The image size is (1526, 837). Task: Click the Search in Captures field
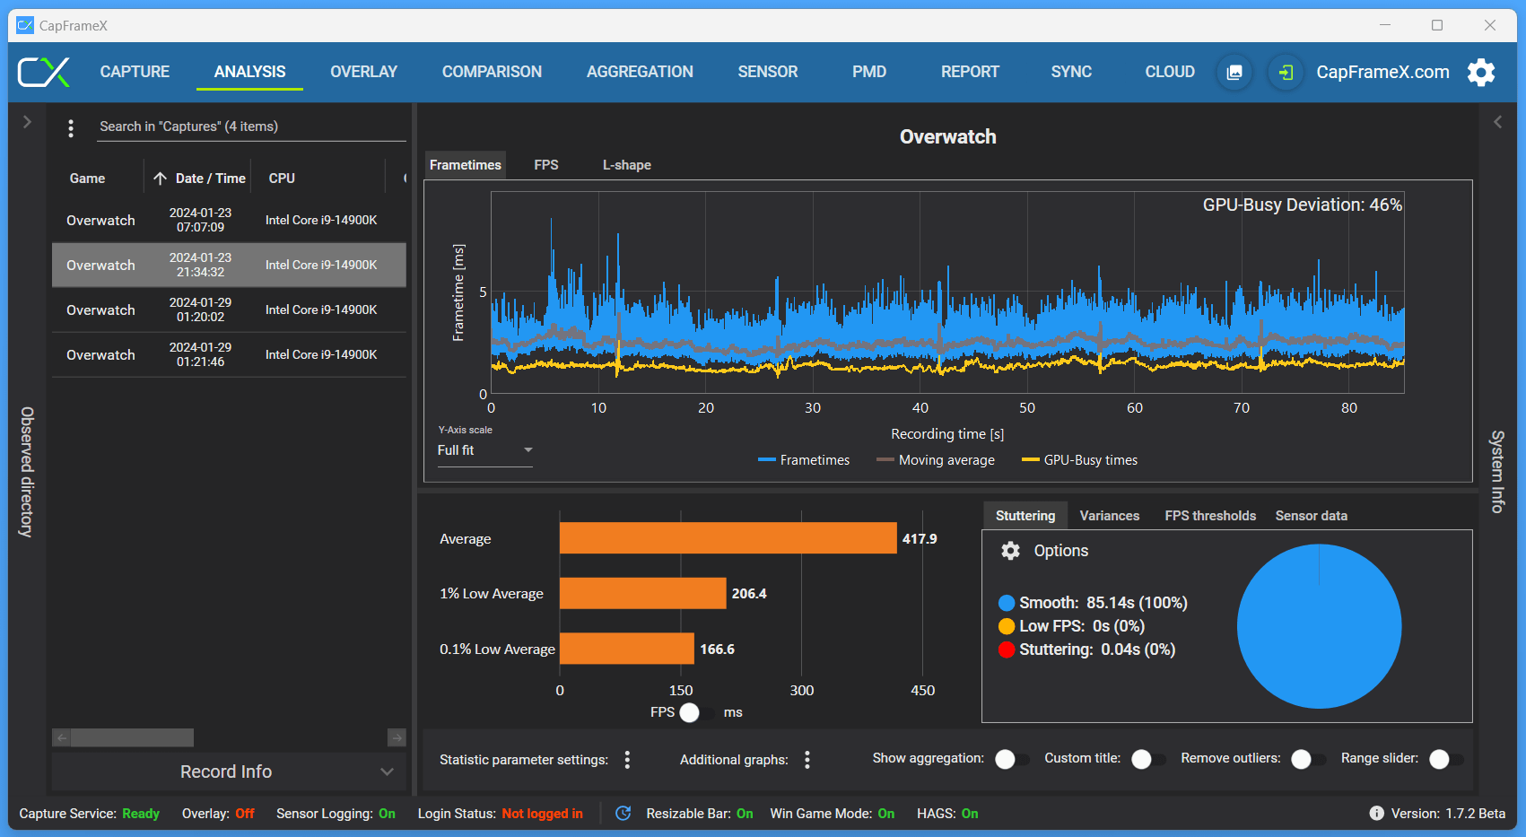pyautogui.click(x=252, y=127)
